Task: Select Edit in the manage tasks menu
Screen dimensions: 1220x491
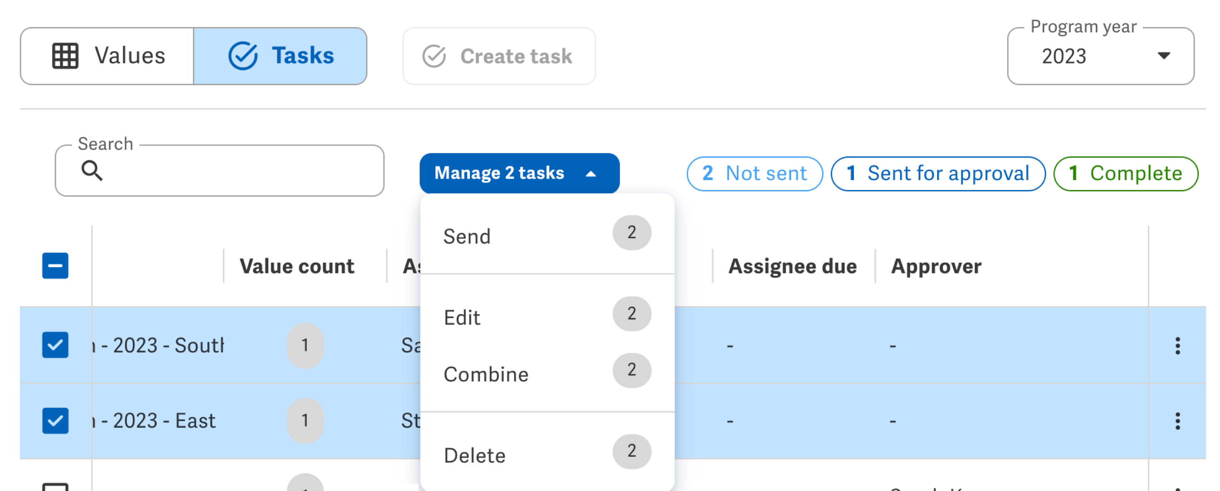Action: click(463, 317)
